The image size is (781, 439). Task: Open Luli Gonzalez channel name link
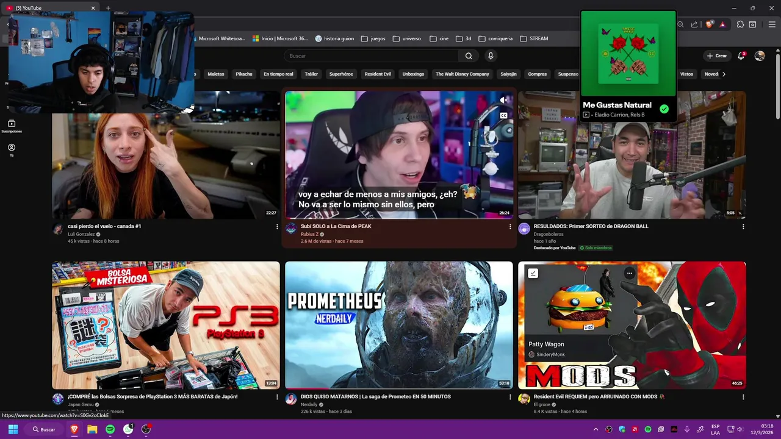click(x=81, y=234)
